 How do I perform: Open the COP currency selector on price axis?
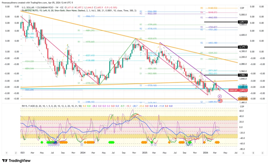(242, 8)
